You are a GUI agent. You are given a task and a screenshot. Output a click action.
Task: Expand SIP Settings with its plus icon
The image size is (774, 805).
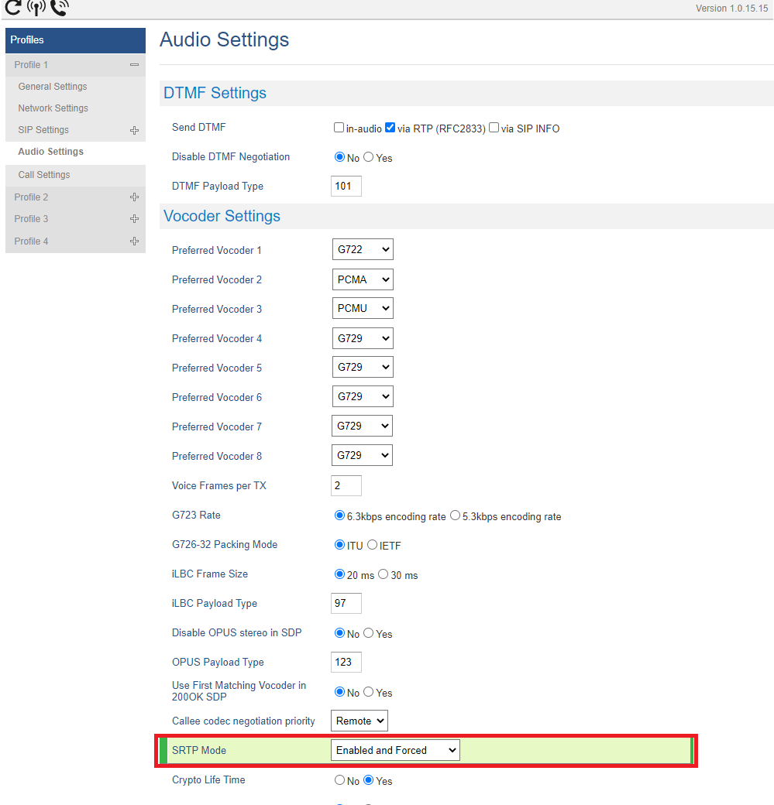[134, 130]
